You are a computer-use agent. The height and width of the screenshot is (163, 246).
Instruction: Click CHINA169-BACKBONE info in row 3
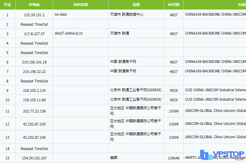point(215,33)
